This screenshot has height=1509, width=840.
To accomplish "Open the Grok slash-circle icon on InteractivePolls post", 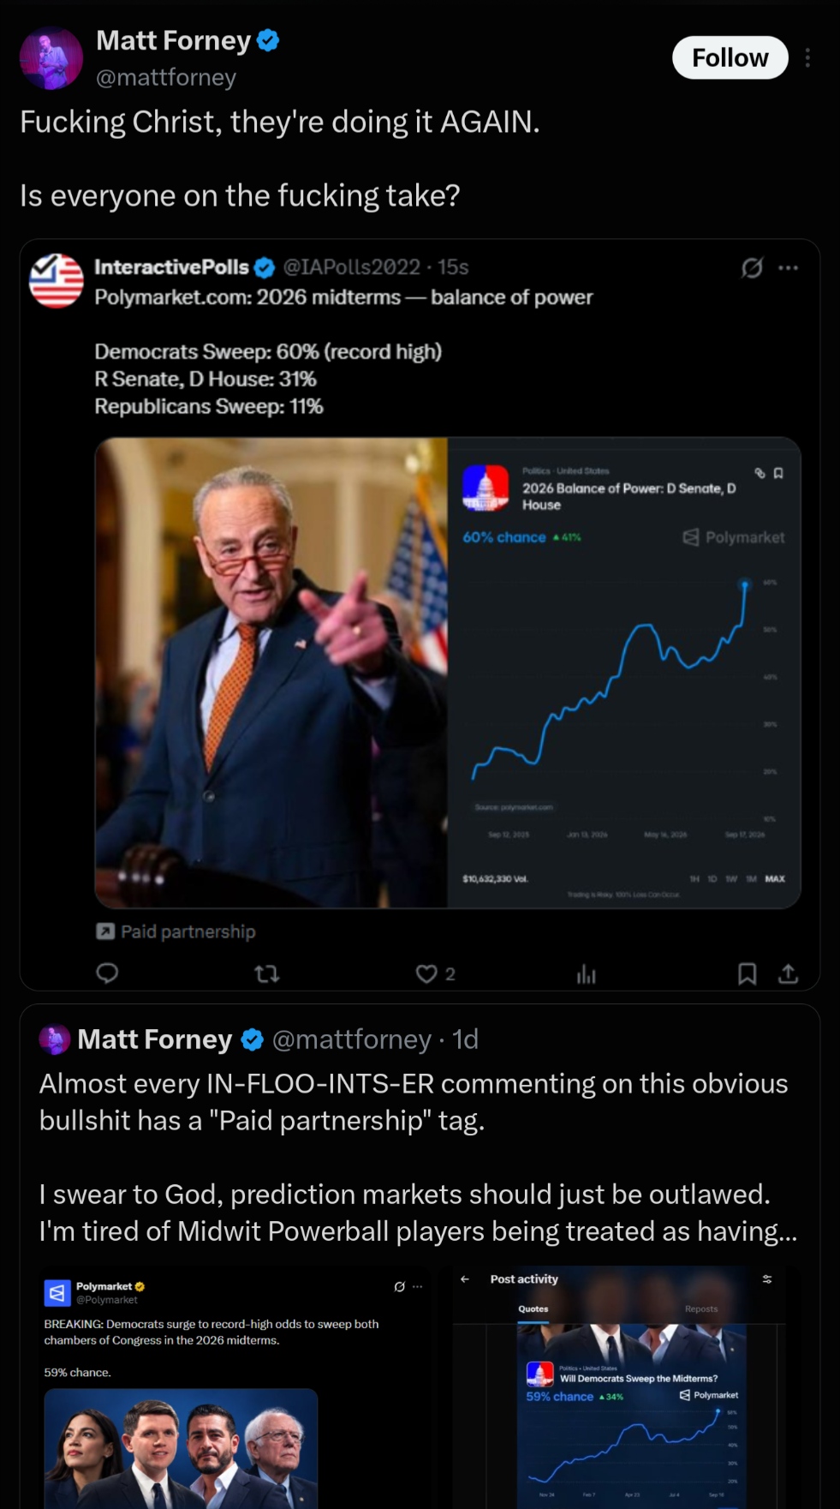I will click(752, 268).
